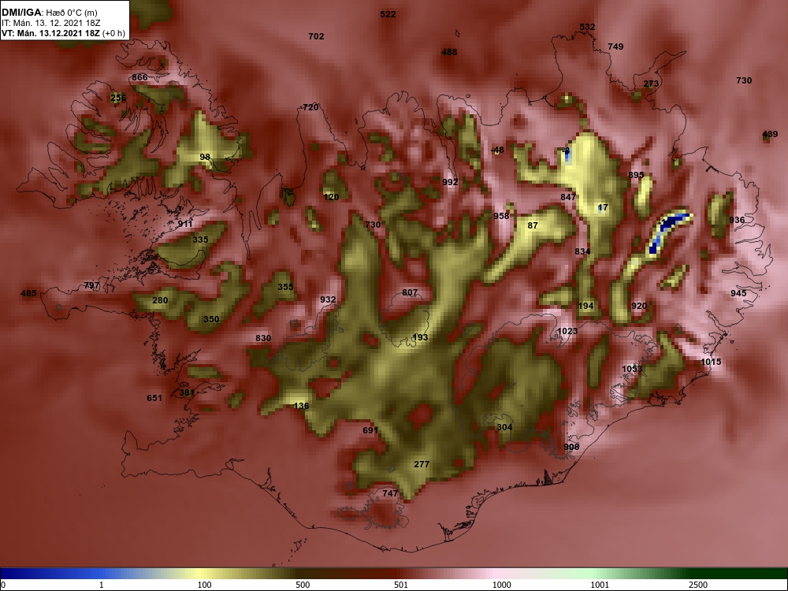
Task: Click the map value 866
Action: [139, 77]
